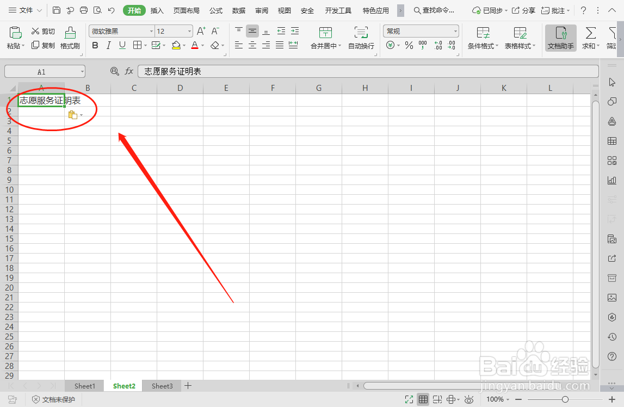Image resolution: width=624 pixels, height=407 pixels.
Task: Launch the 文档助手 assistant
Action: 560,38
